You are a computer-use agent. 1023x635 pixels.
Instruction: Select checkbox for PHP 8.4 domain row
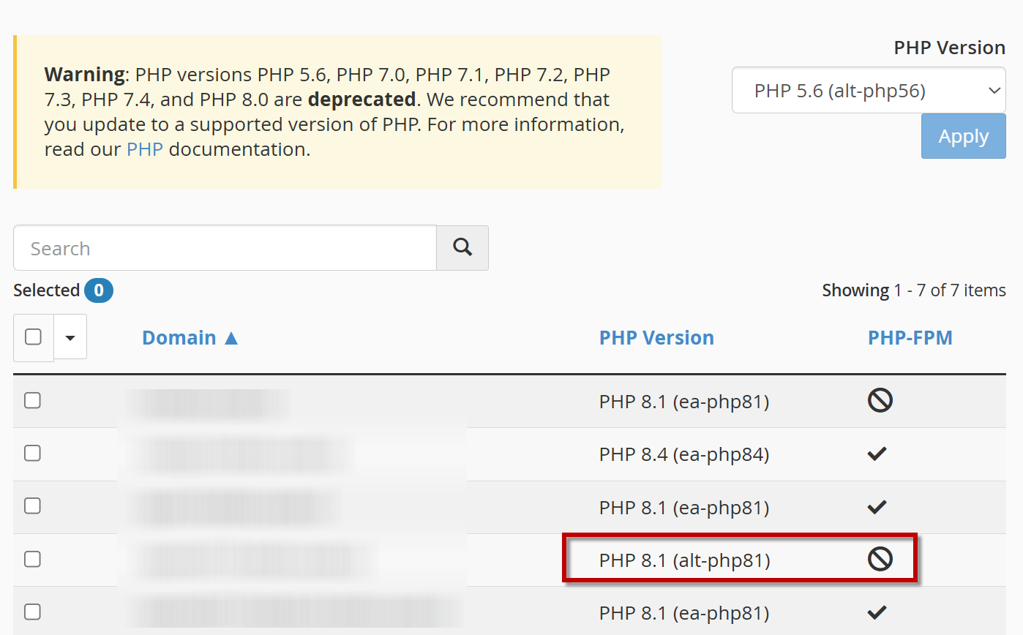click(x=32, y=454)
